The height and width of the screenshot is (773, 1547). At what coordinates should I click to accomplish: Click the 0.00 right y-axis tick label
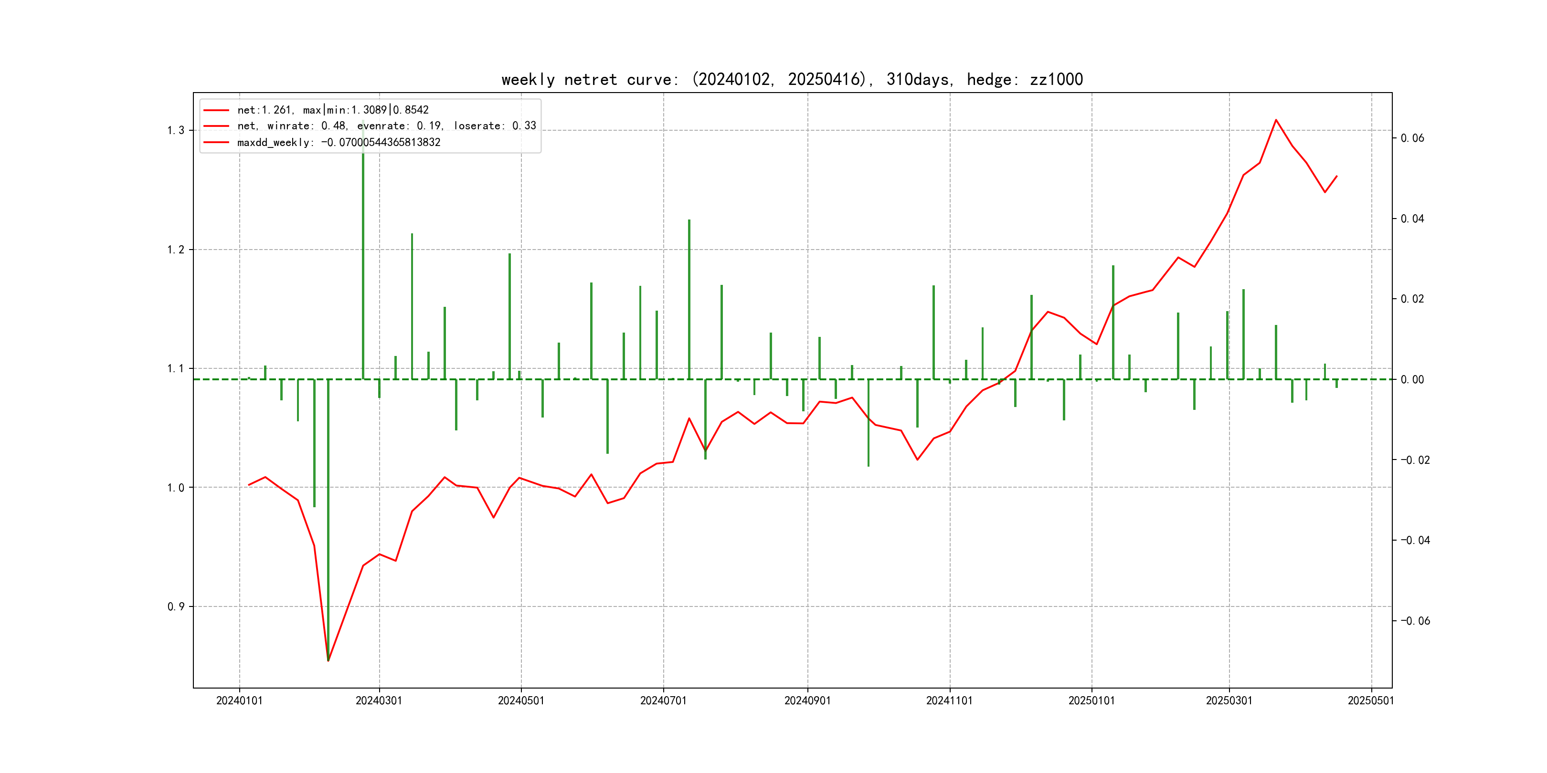tap(1412, 380)
